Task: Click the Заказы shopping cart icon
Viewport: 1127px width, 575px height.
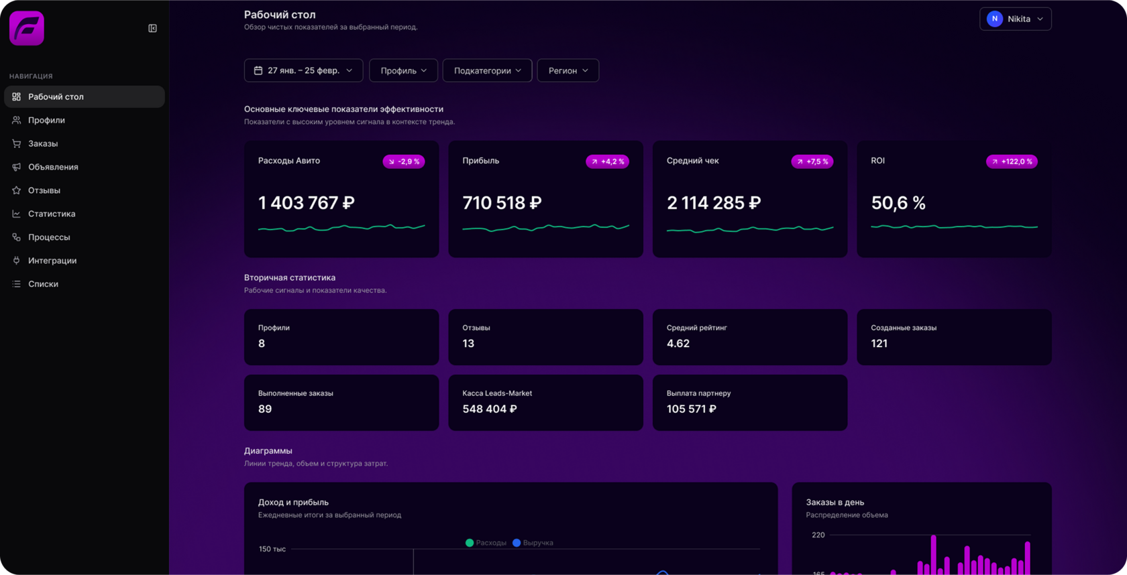Action: pyautogui.click(x=17, y=143)
